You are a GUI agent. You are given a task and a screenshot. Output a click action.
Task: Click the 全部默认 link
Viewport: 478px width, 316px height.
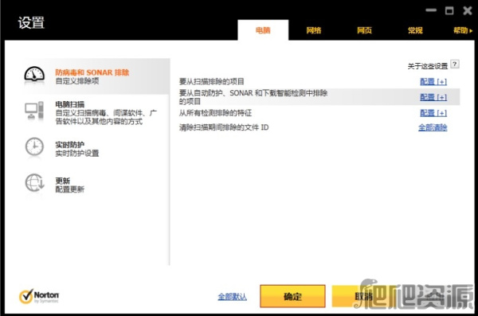coord(233,296)
